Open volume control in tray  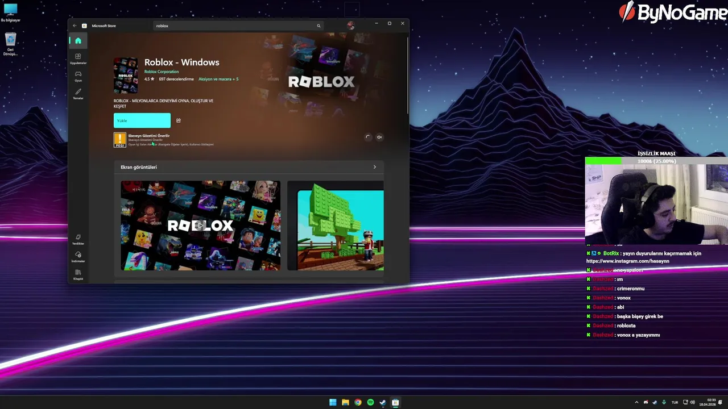click(692, 402)
